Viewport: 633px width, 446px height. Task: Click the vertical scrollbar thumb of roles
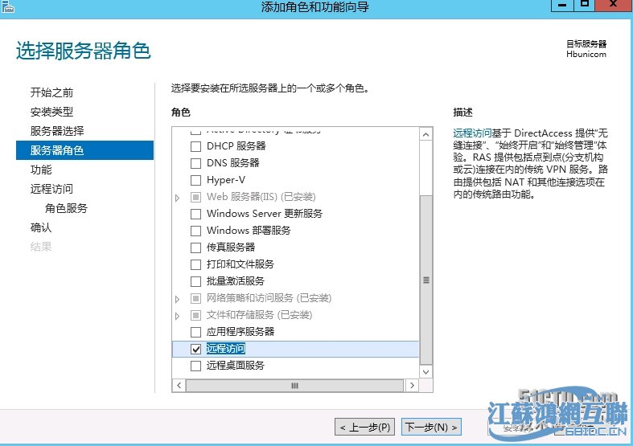426,280
